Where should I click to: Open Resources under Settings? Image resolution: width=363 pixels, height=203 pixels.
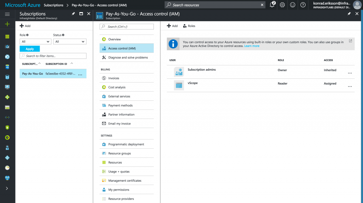[127, 163]
